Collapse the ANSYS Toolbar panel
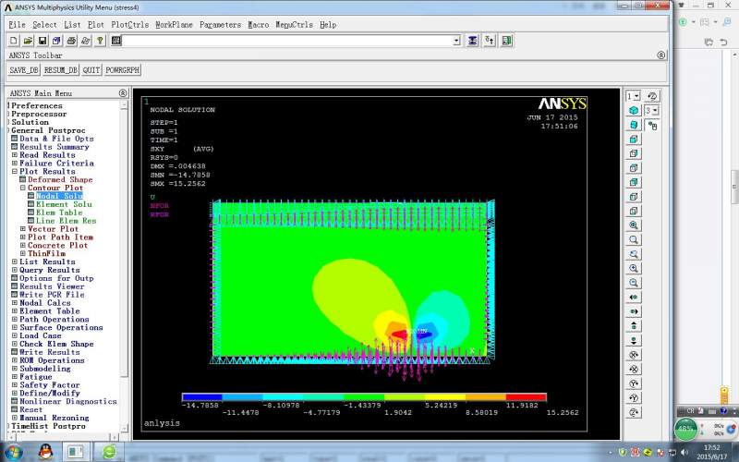The width and height of the screenshot is (739, 462). (660, 55)
